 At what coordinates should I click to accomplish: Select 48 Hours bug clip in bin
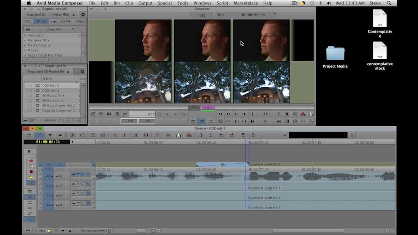coord(52,101)
